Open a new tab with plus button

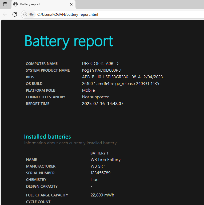(80, 4)
